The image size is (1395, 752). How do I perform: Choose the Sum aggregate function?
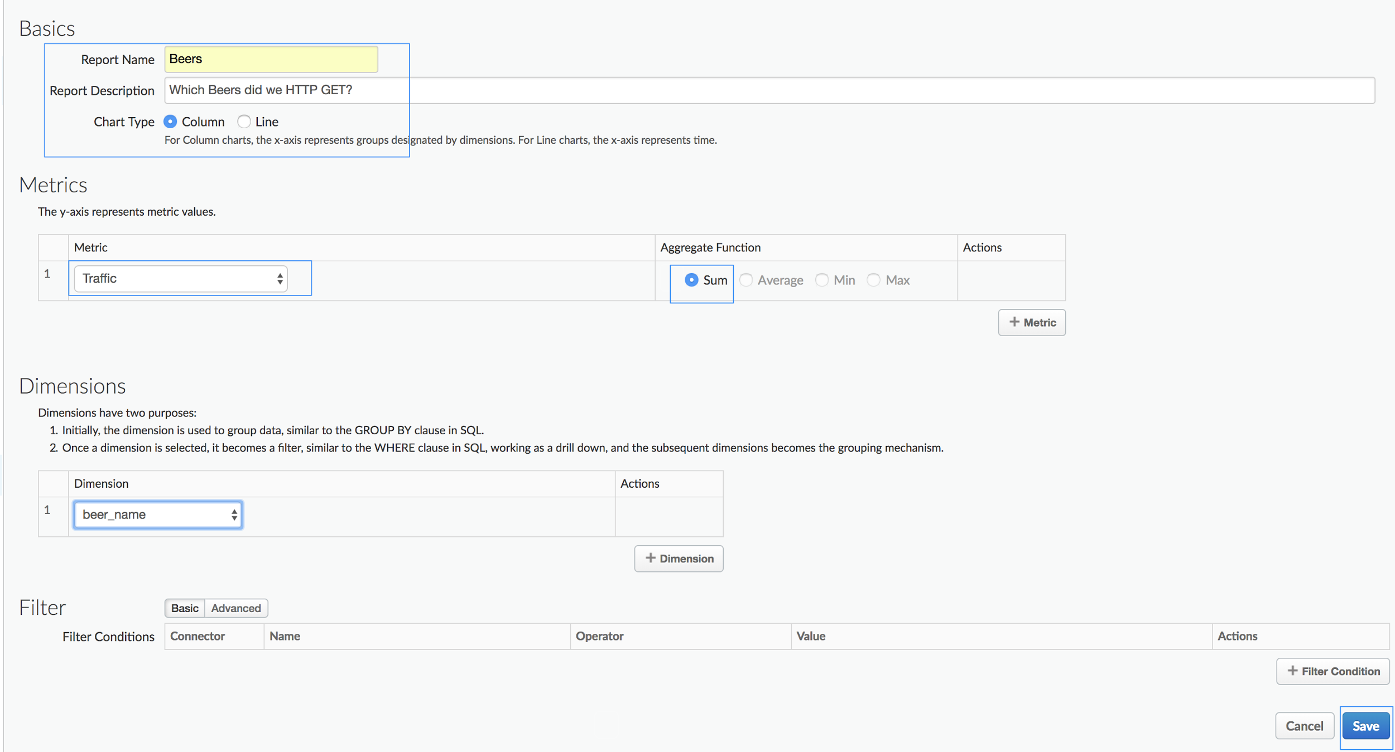[x=691, y=280]
